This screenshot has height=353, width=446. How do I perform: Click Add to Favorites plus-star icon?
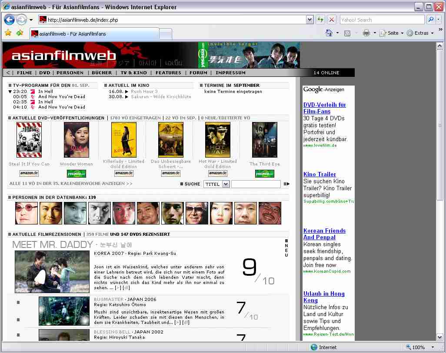click(20, 33)
